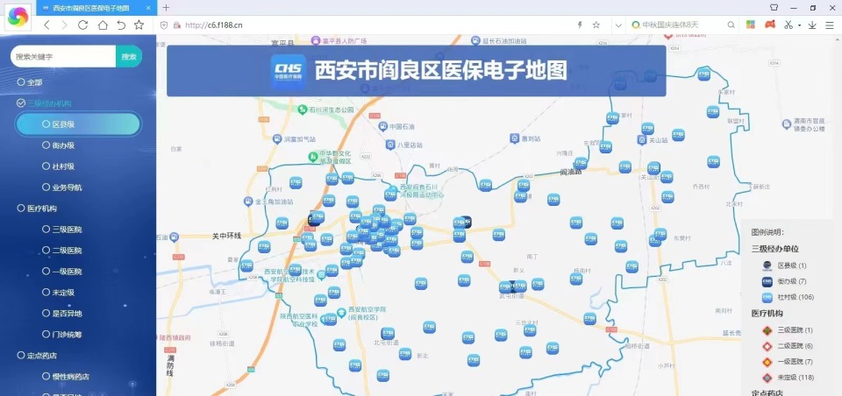Click the 金三角加油站 marker
Screen dimensions: 842x396
(248, 202)
